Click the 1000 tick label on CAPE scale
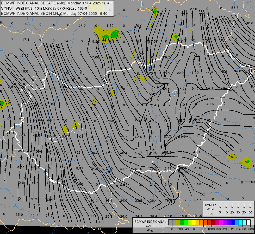This screenshot has height=234, width=255. (x=211, y=229)
